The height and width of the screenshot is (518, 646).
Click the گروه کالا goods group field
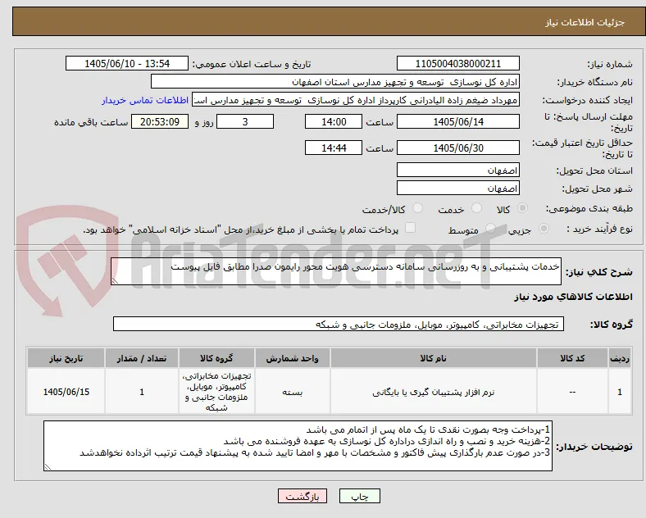click(x=339, y=324)
